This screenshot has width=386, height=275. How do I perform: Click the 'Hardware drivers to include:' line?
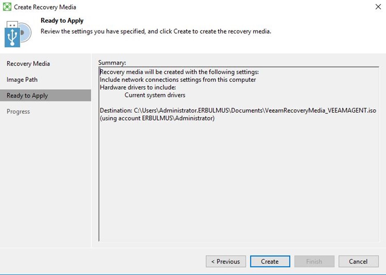pos(138,87)
